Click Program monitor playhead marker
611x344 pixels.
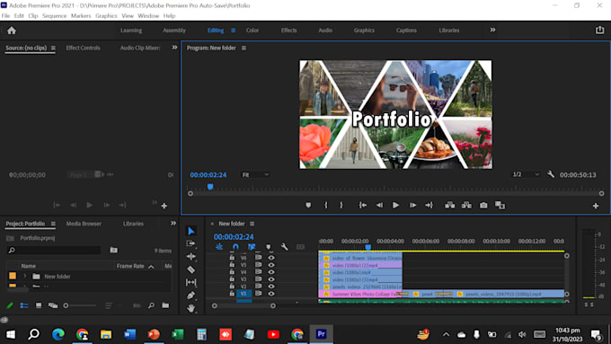tap(210, 187)
